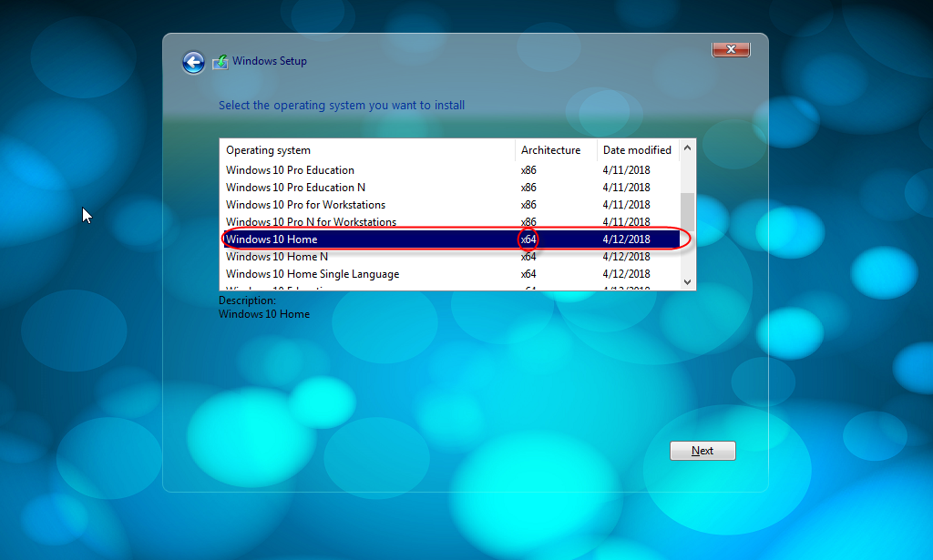
Task: Click the Windows Setup title text
Action: (x=270, y=61)
